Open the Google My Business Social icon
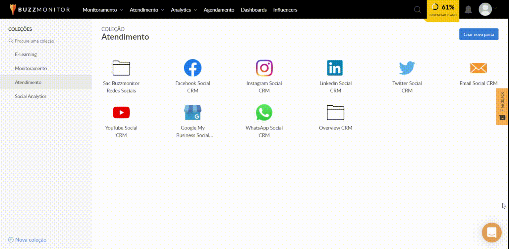 193,113
